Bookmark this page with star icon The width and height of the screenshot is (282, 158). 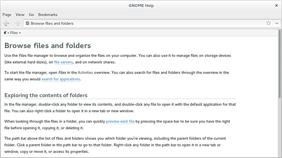pyautogui.click(x=268, y=23)
